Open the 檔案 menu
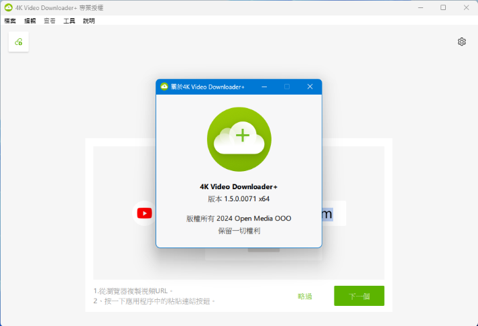The image size is (478, 326). [10, 21]
